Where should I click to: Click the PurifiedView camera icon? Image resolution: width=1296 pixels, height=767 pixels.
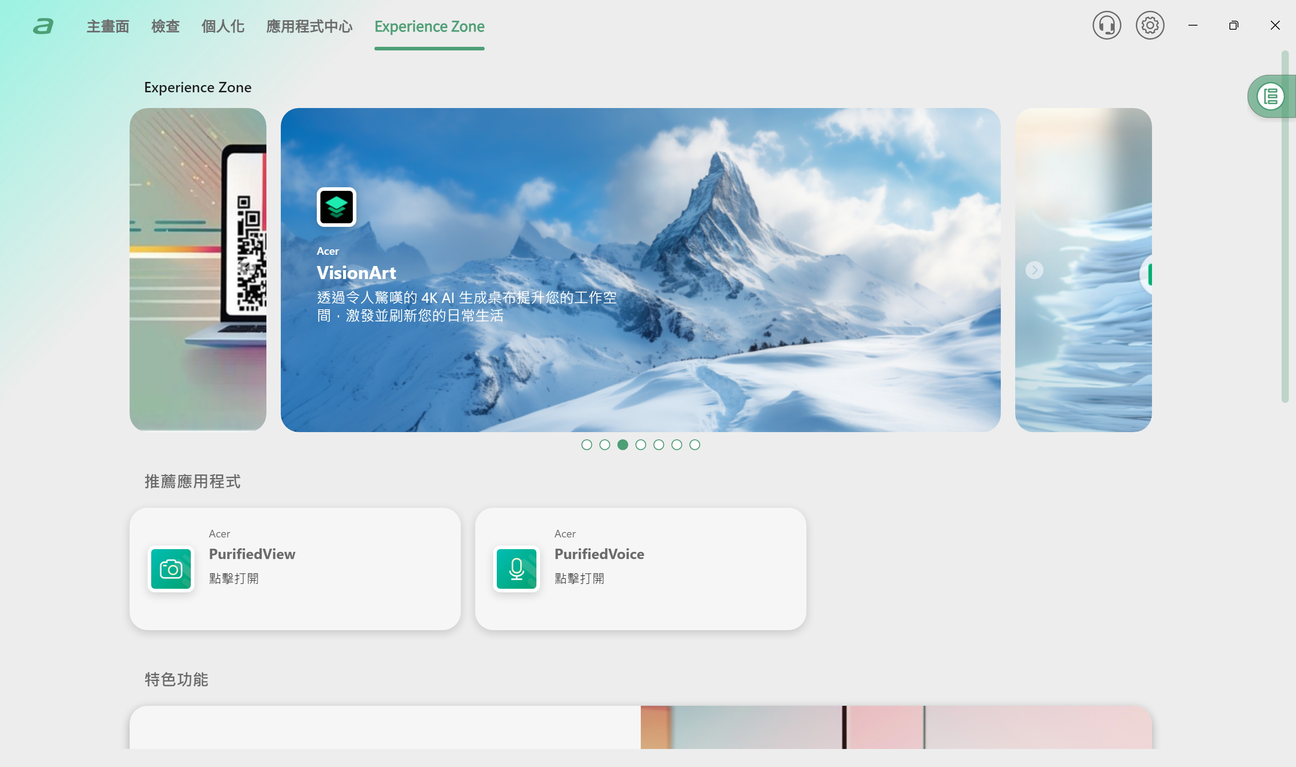pyautogui.click(x=171, y=568)
